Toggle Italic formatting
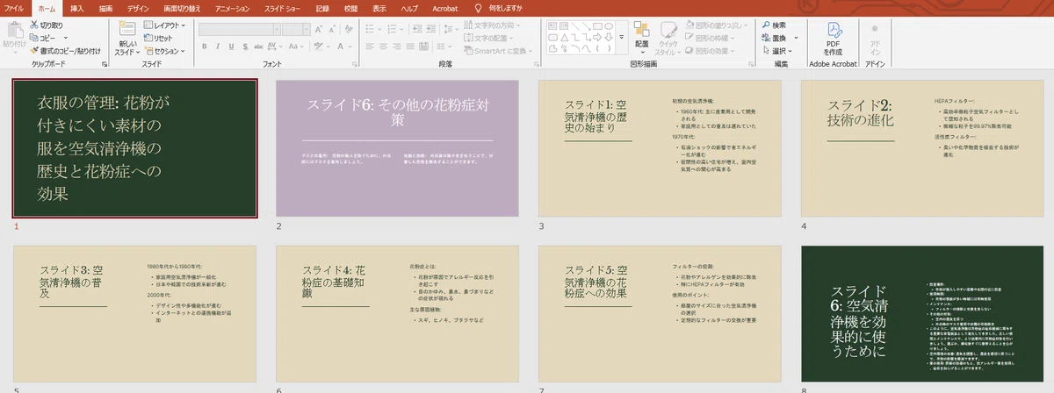This screenshot has height=393, width=1054. coord(217,45)
